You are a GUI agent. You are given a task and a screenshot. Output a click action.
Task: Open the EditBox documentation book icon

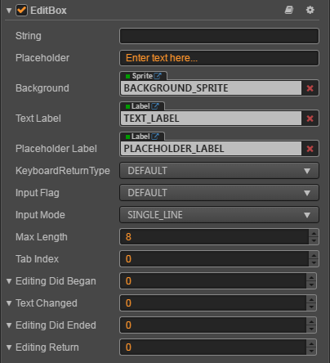tap(289, 11)
